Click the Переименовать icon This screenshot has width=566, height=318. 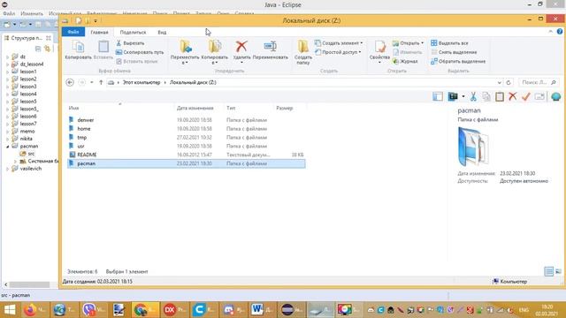coord(270,50)
